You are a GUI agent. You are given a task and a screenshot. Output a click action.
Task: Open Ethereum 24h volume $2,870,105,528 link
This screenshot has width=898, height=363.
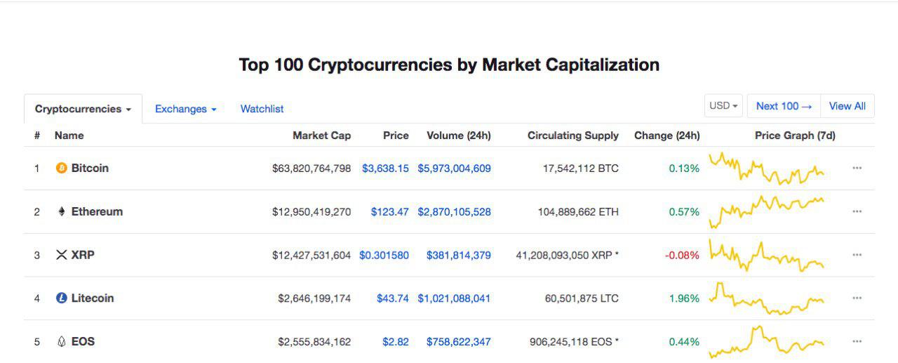pyautogui.click(x=454, y=211)
